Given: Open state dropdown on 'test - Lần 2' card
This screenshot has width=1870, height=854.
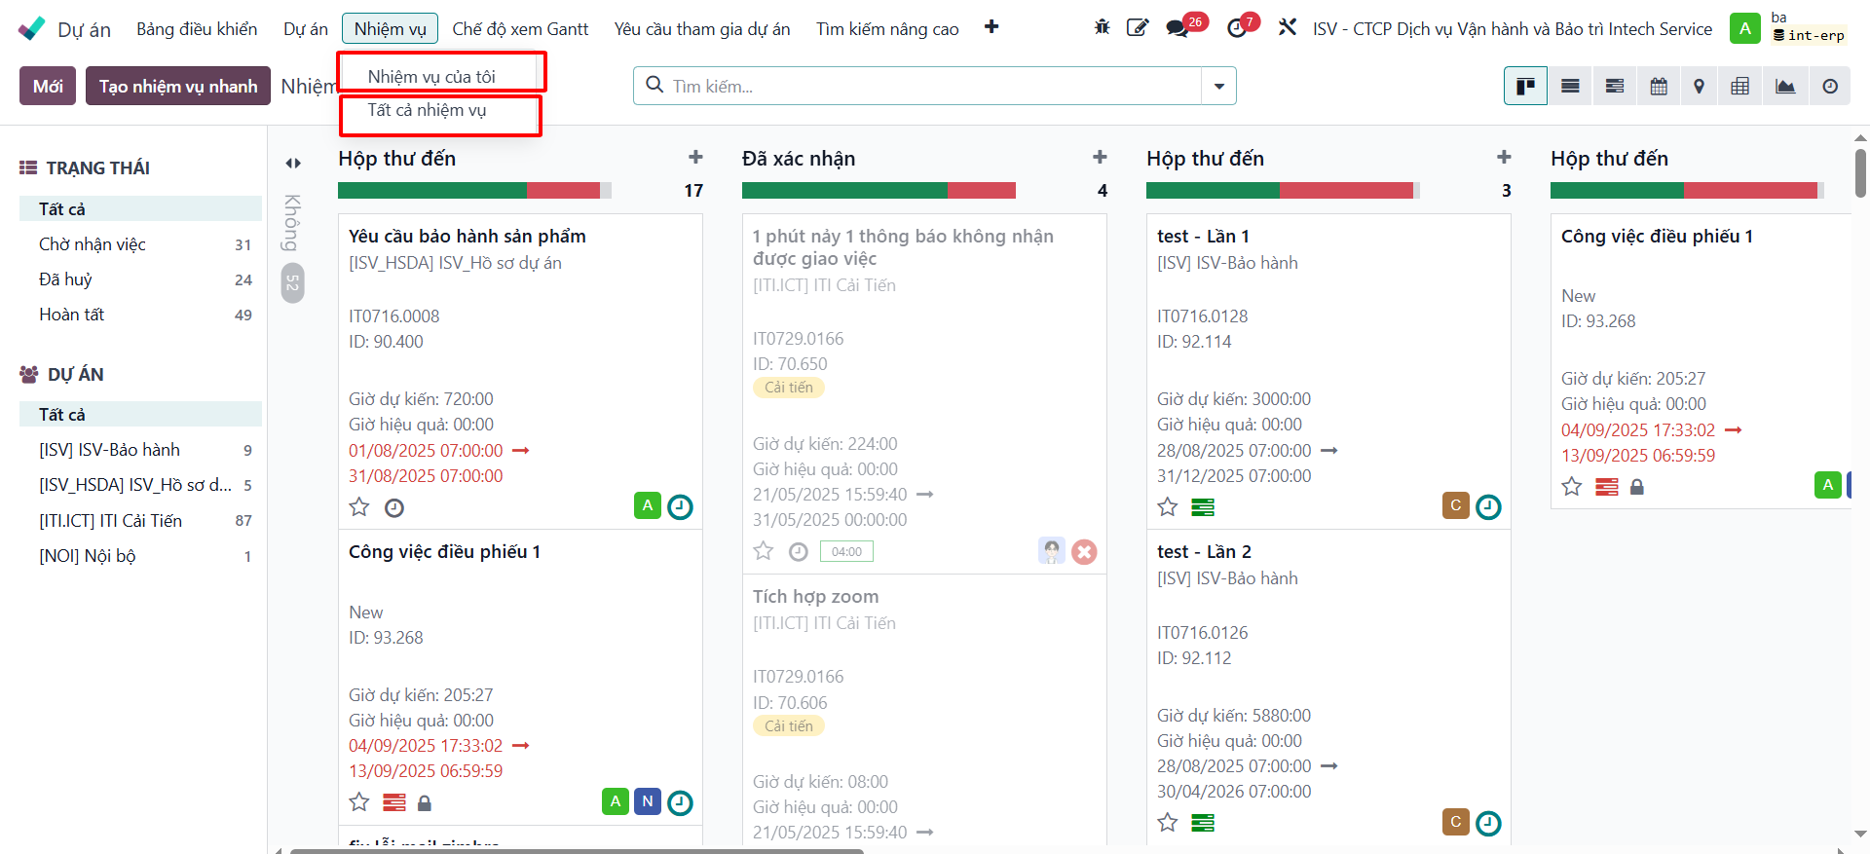Looking at the screenshot, I should (x=1488, y=823).
